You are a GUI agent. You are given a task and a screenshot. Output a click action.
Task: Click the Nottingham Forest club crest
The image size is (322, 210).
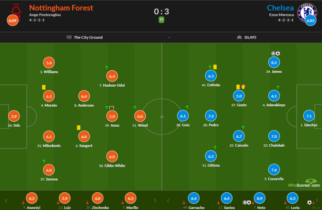point(15,11)
